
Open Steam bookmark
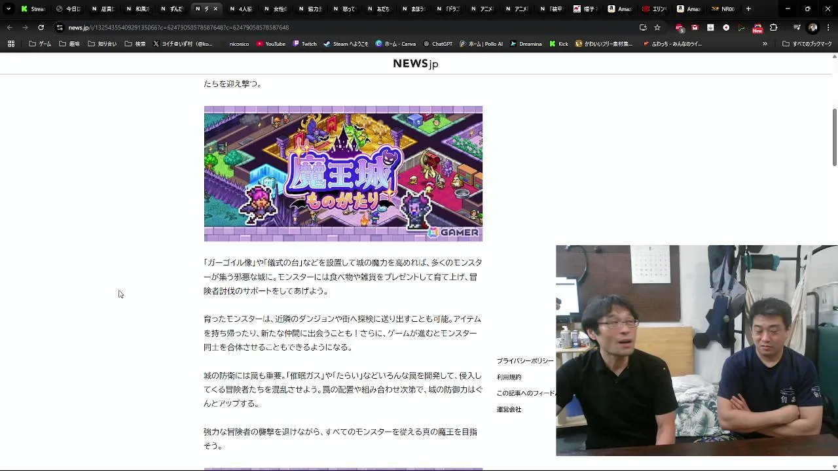346,44
